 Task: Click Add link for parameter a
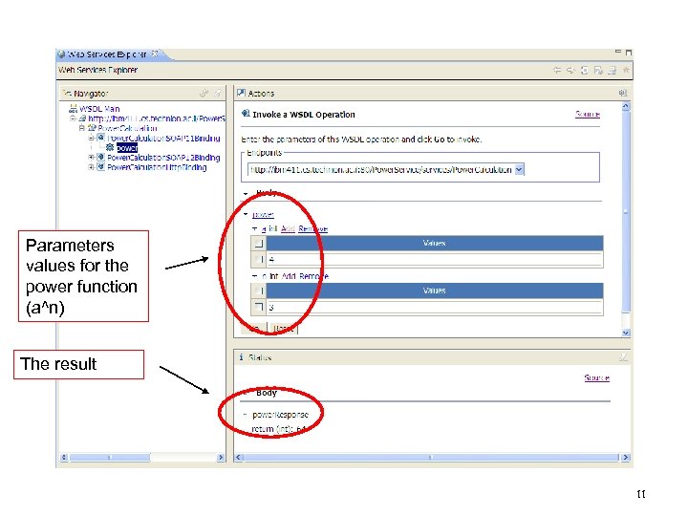[288, 228]
